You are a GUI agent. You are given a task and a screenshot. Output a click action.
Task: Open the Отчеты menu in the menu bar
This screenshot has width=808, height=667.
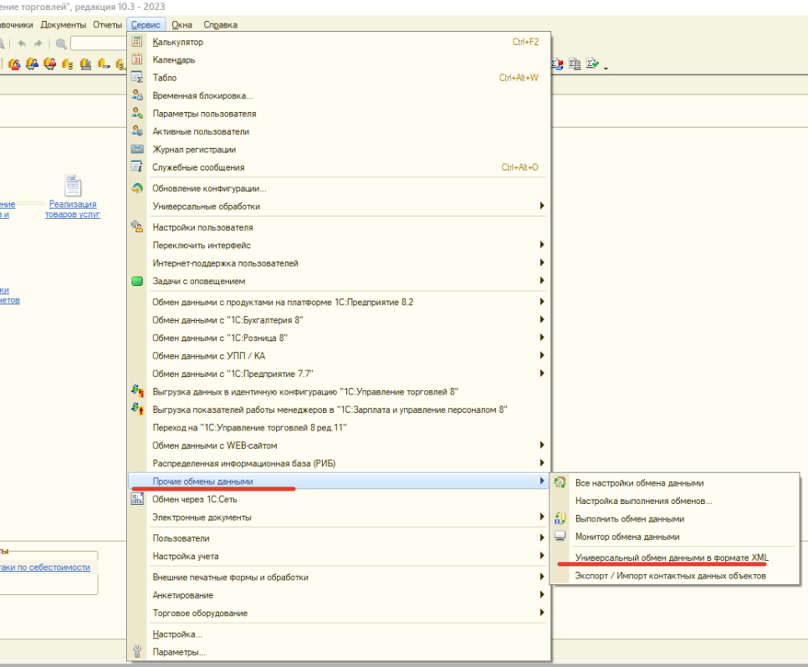pyautogui.click(x=107, y=25)
